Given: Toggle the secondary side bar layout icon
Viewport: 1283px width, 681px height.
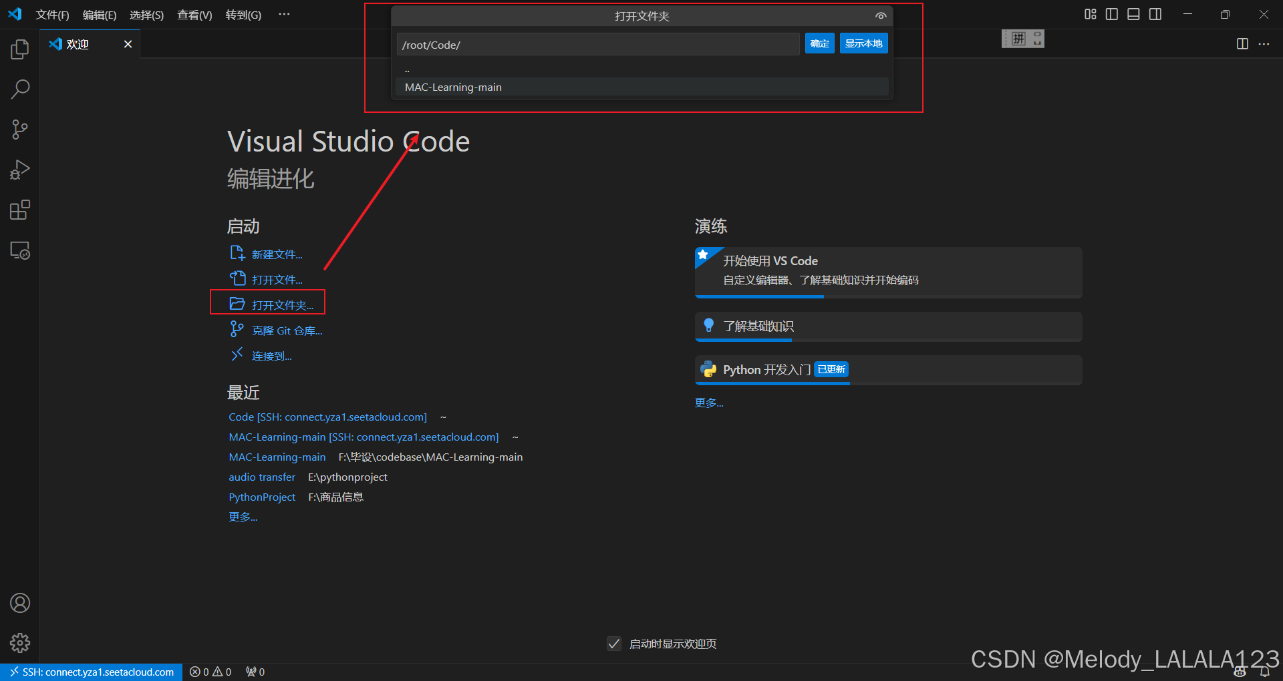Looking at the screenshot, I should pos(1155,14).
